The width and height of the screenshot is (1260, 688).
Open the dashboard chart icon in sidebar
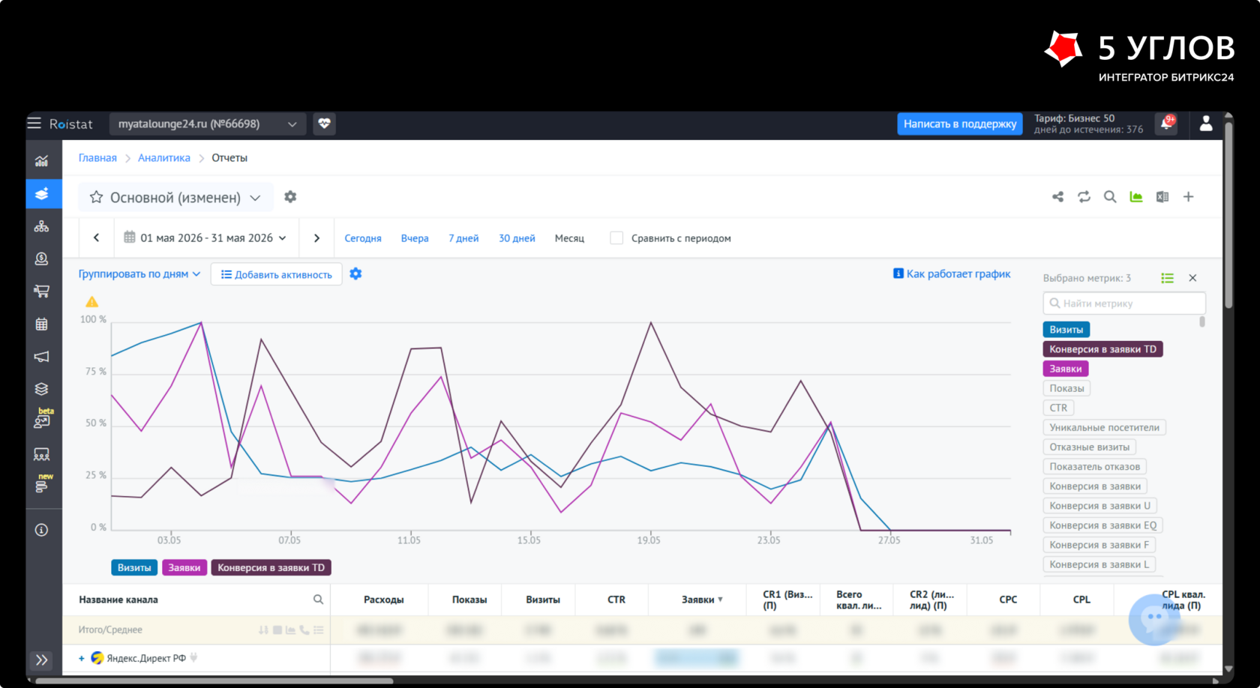42,161
